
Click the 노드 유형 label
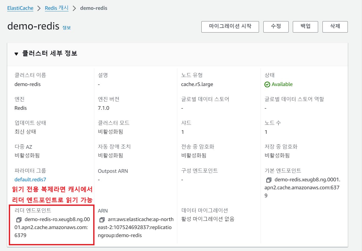click(192, 75)
